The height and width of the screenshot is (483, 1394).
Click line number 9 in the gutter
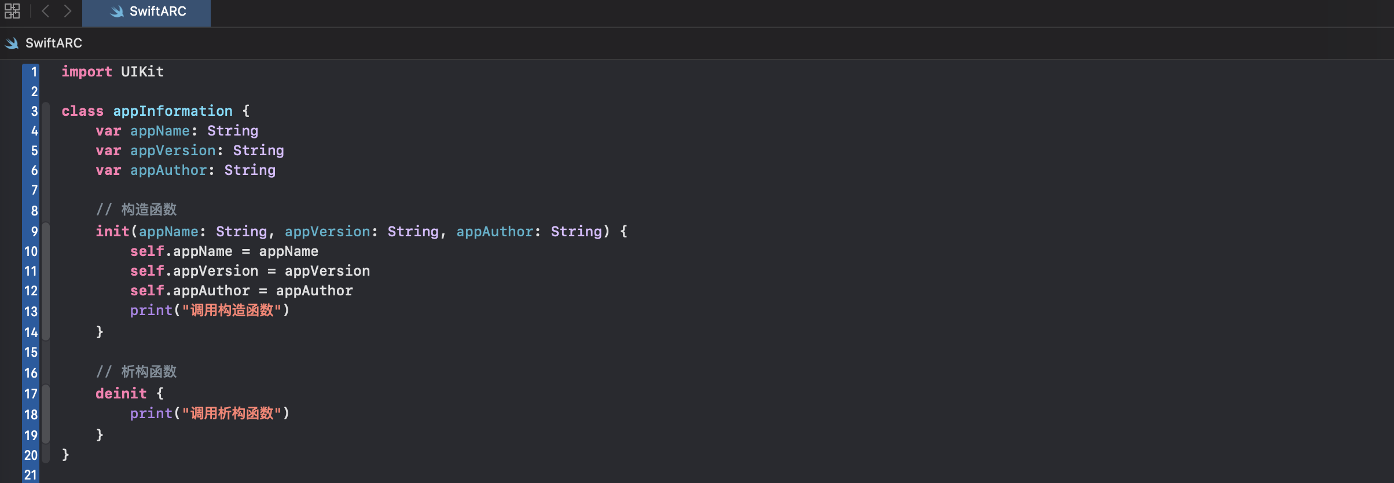(34, 232)
